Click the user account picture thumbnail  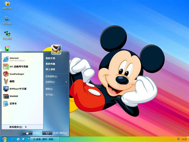56,49
